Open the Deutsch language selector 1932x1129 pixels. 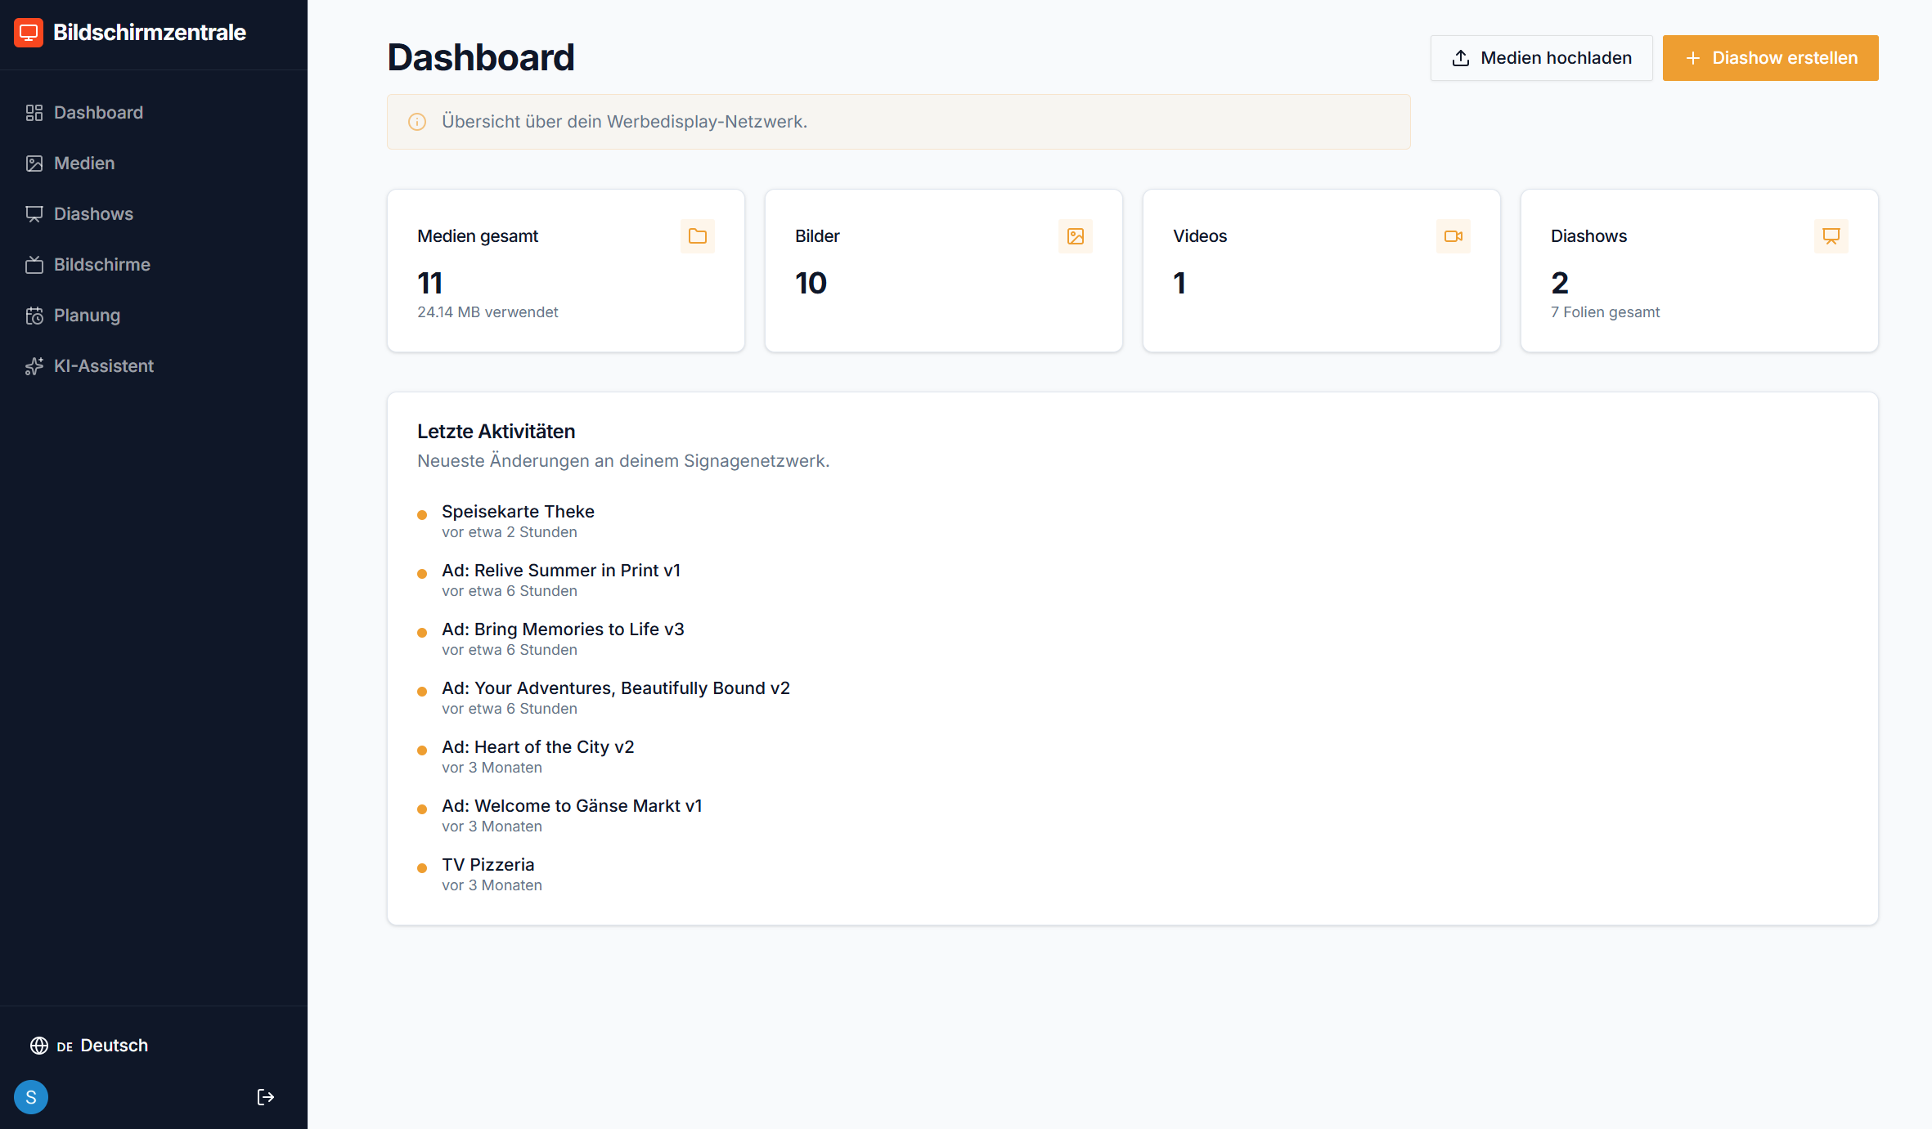click(x=89, y=1046)
